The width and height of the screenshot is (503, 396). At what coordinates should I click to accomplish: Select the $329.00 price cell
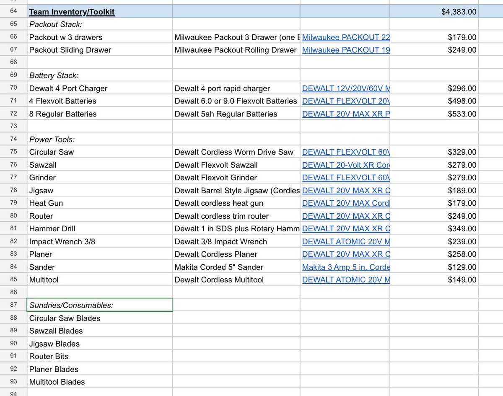434,152
